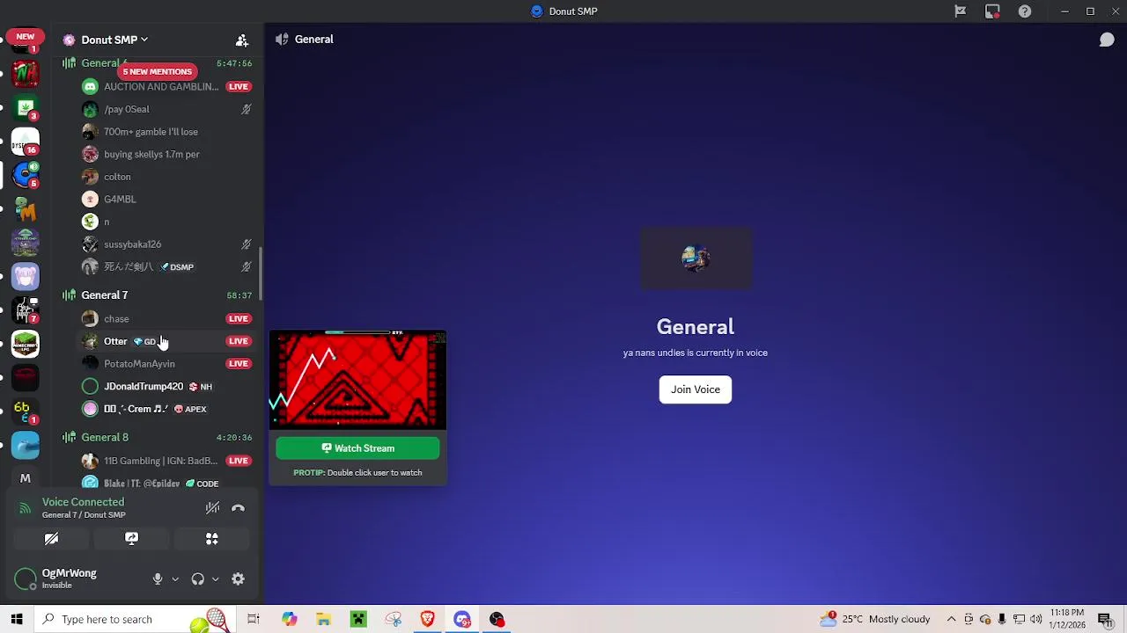
Task: Select AUCTION AND GAMBLIN... user entry
Action: [x=161, y=86]
